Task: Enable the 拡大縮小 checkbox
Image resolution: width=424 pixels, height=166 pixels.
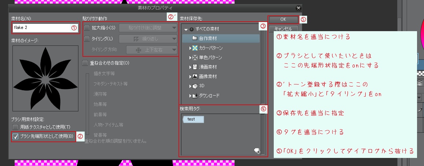Action: tap(87, 27)
